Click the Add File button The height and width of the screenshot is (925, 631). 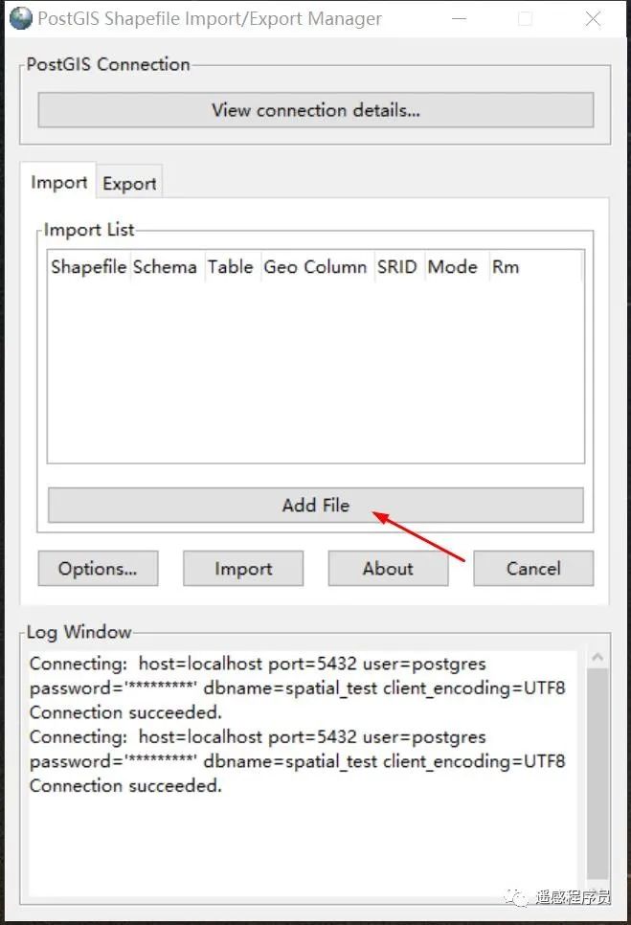[316, 505]
